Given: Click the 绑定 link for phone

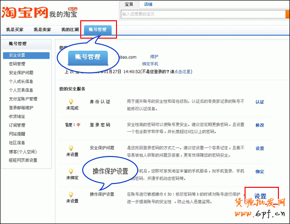Looking at the screenshot, I should (260, 172).
